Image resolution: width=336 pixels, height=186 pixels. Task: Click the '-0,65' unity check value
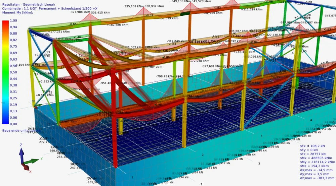pyautogui.click(x=73, y=24)
